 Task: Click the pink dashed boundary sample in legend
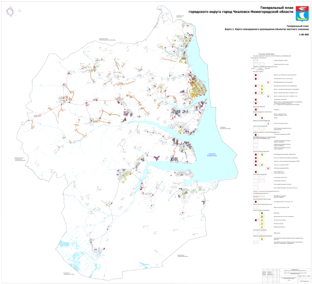click(262, 64)
